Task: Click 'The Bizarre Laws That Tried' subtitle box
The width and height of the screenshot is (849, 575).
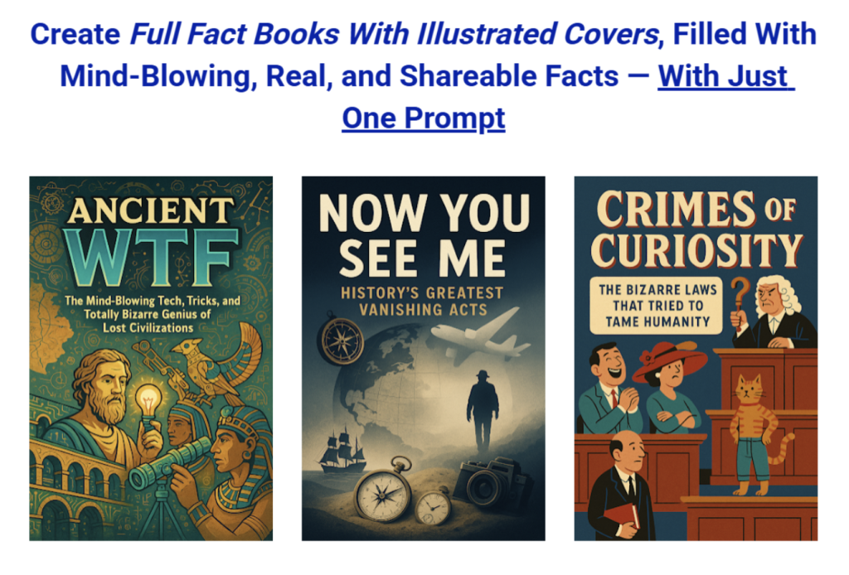Action: (657, 306)
